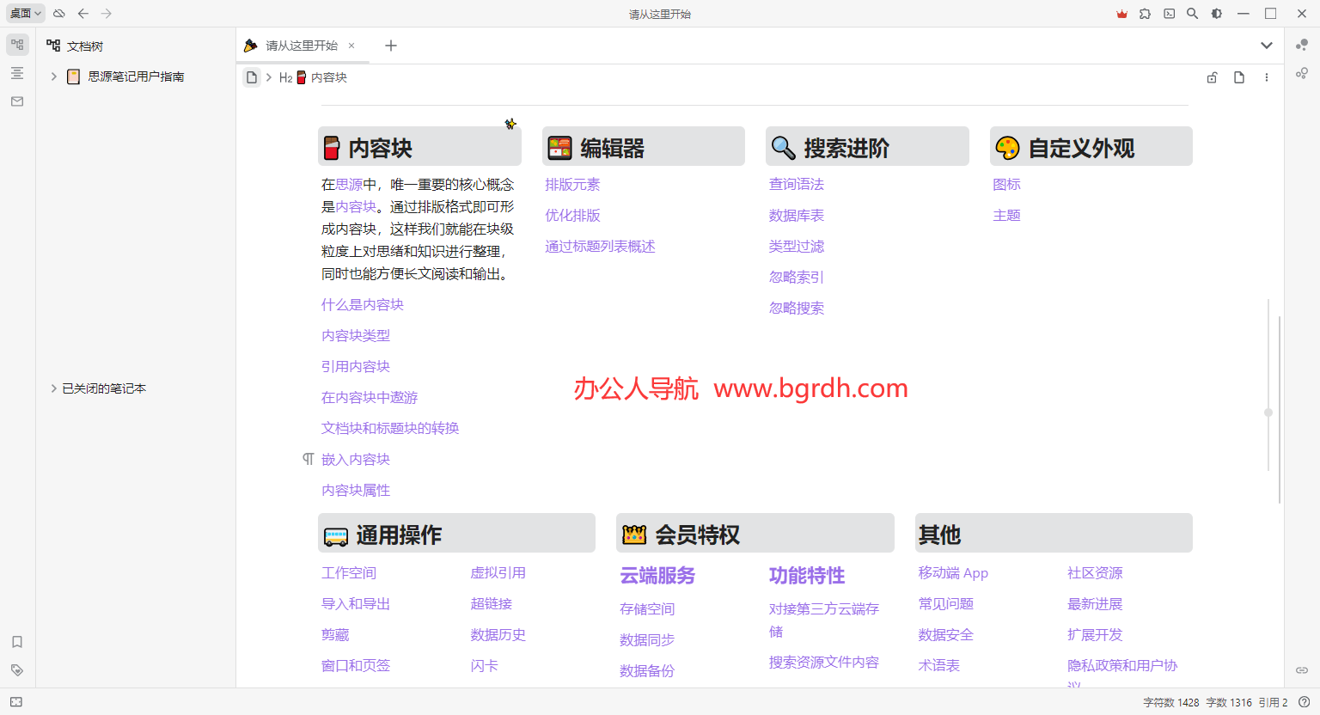1320x715 pixels.
Task: Open the backlinks panel on the right sidebar
Action: click(1301, 669)
